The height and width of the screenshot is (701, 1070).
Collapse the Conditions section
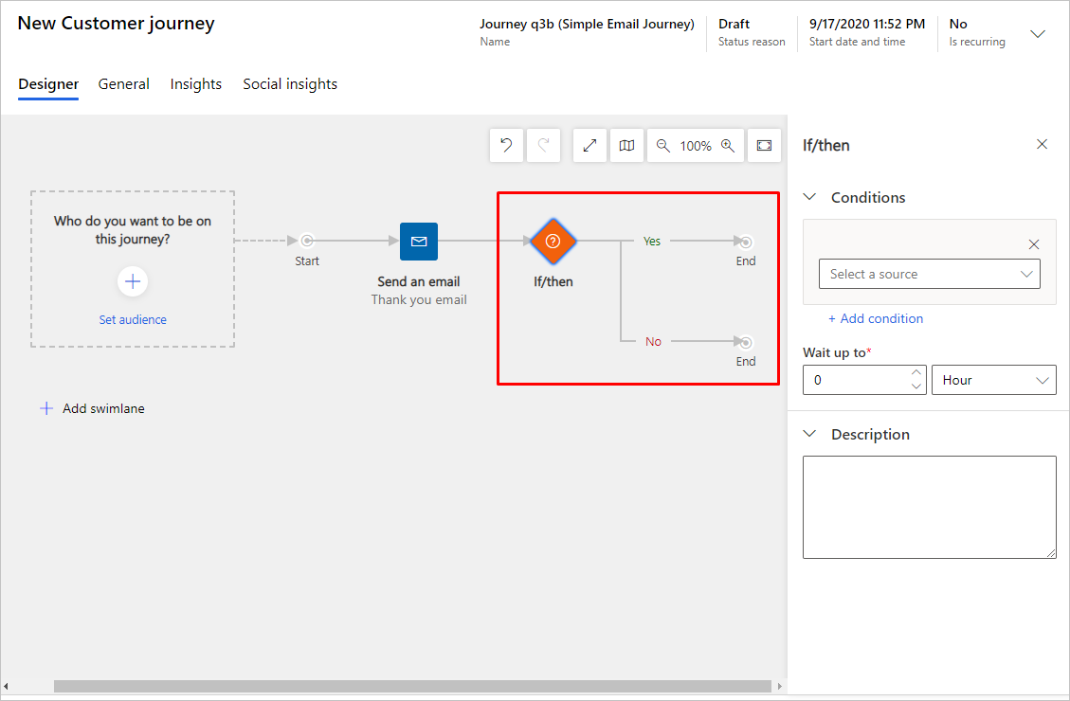coord(810,197)
